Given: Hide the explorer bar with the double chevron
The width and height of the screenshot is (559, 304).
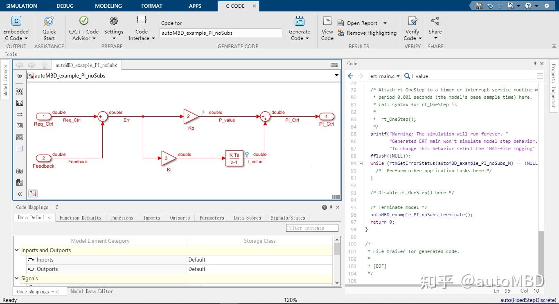Looking at the screenshot, I should point(20,194).
